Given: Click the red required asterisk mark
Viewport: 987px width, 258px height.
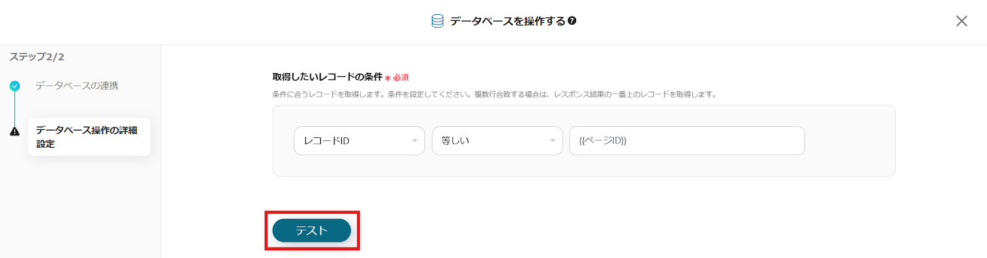Looking at the screenshot, I should pos(388,78).
